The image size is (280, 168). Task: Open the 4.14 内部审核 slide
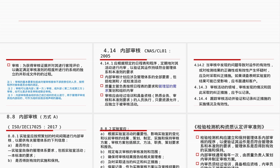[x=140, y=78]
